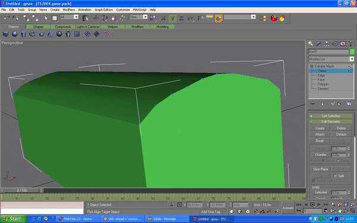Activate Select and Scale tool
Image resolution: width=357 pixels, height=223 pixels.
tap(114, 18)
